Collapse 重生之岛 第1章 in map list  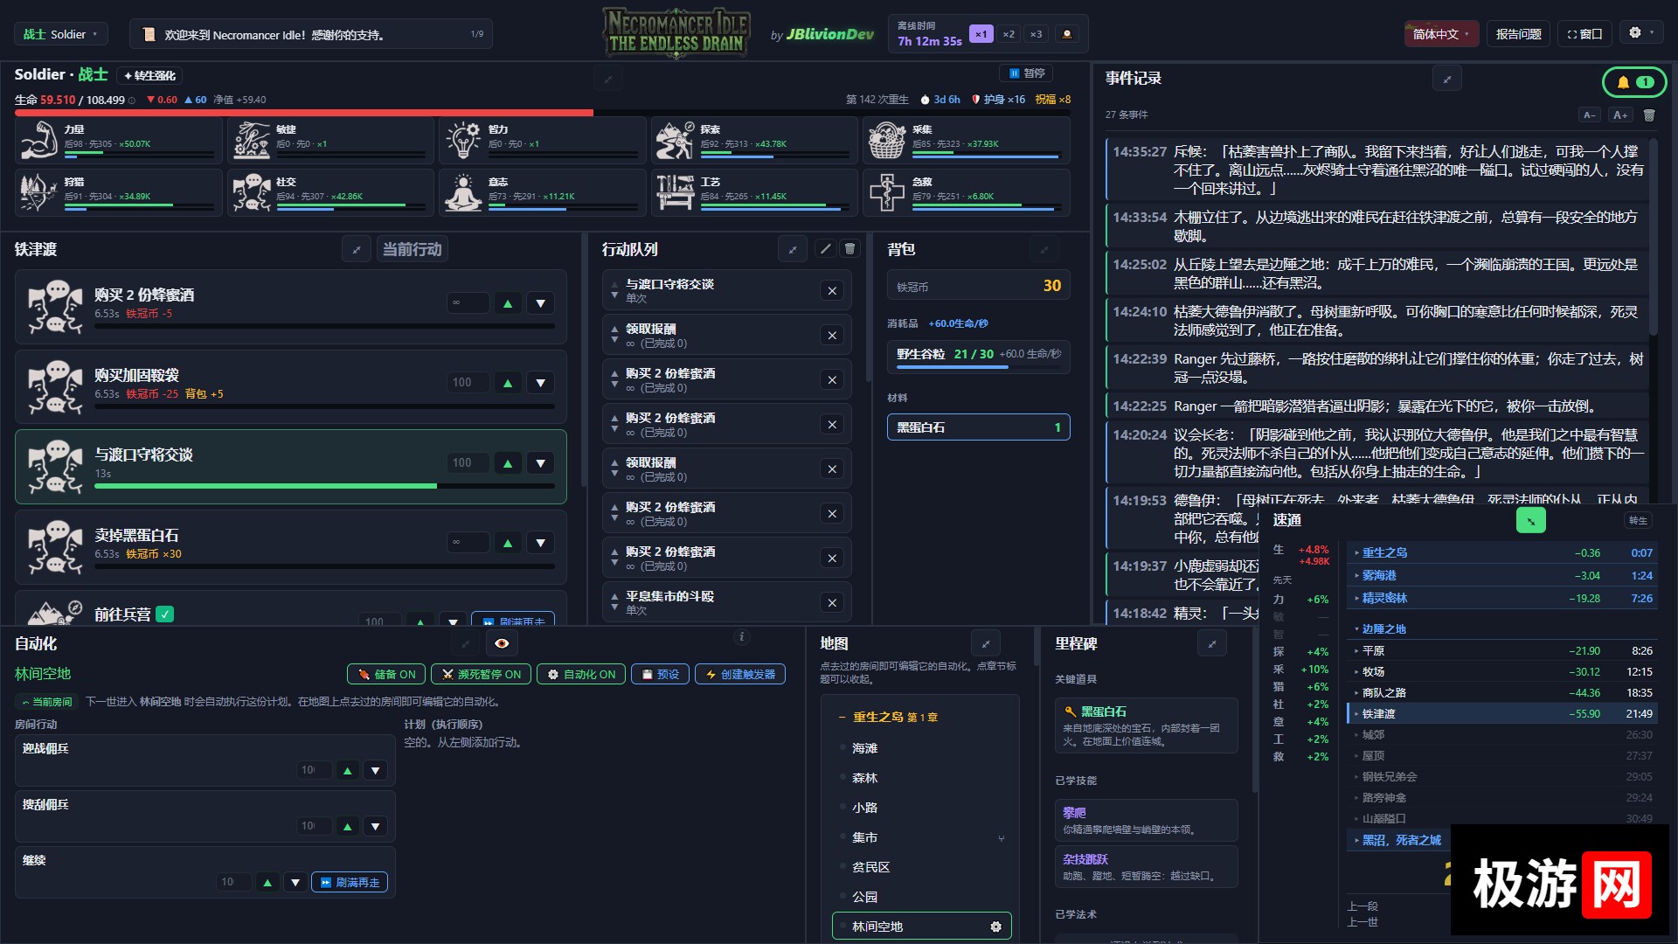click(x=888, y=717)
